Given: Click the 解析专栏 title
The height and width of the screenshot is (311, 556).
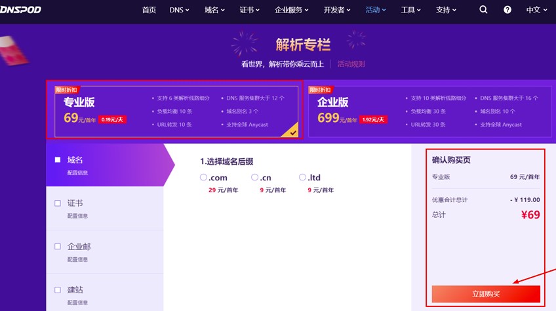Looking at the screenshot, I should click(x=303, y=45).
